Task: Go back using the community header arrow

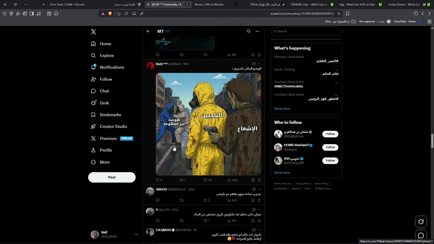Action: [x=148, y=31]
